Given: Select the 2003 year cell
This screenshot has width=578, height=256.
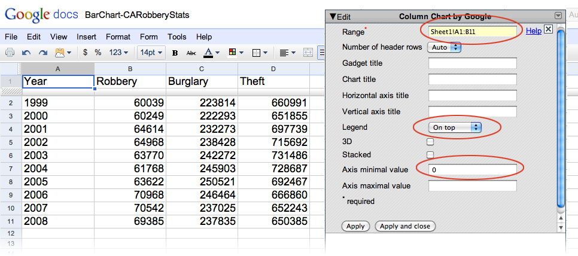Looking at the screenshot, I should (x=58, y=156).
